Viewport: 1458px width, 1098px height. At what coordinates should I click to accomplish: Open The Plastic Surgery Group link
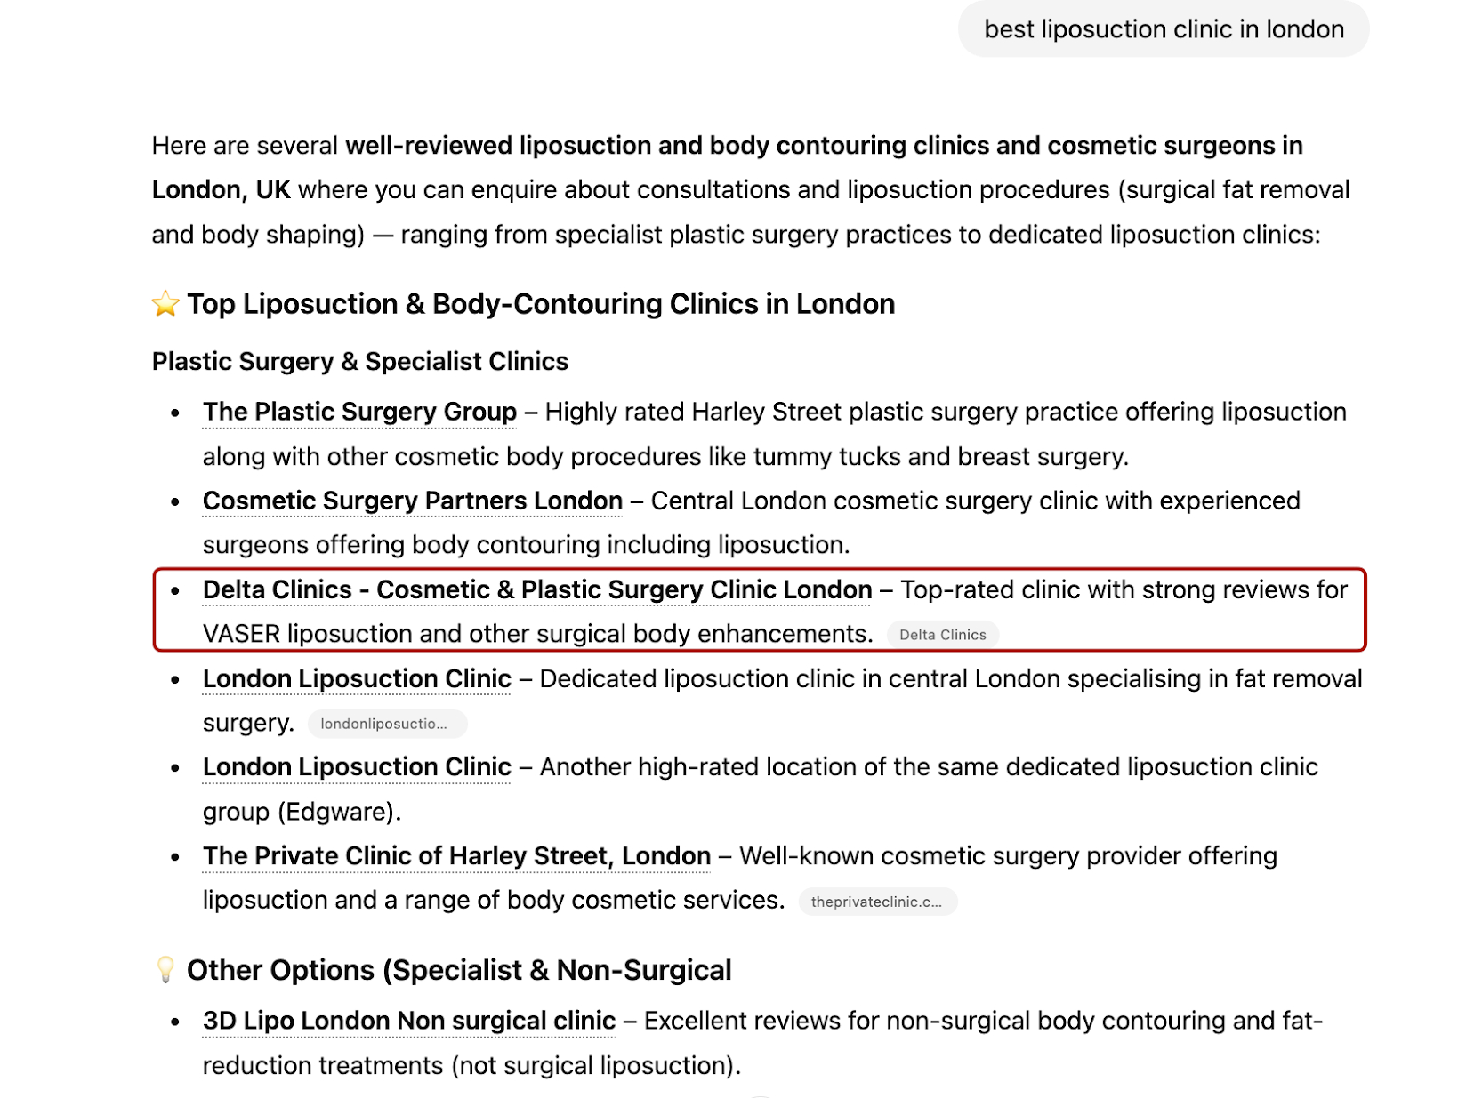tap(359, 412)
